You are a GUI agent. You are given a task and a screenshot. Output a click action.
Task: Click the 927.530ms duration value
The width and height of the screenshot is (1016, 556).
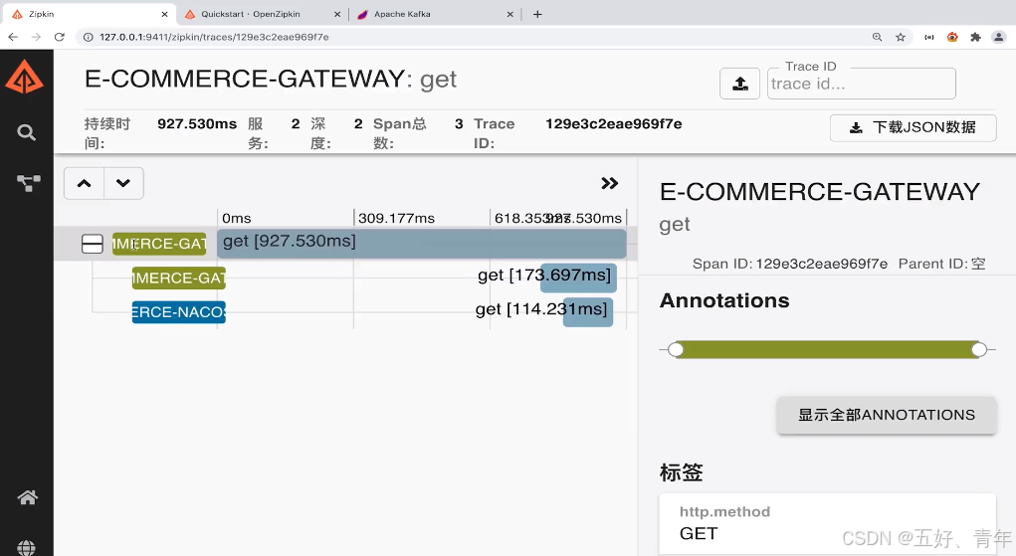pyautogui.click(x=197, y=123)
